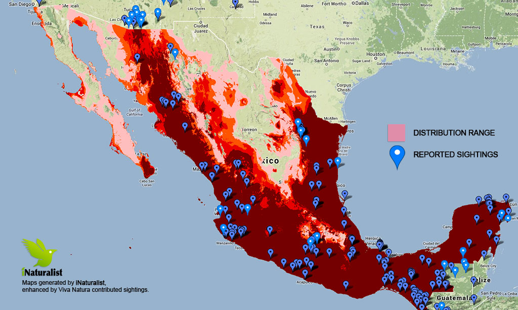Viewport: 518px width, 310px height.
Task: Click the Cabo San Lucas label
Action: [x=147, y=183]
